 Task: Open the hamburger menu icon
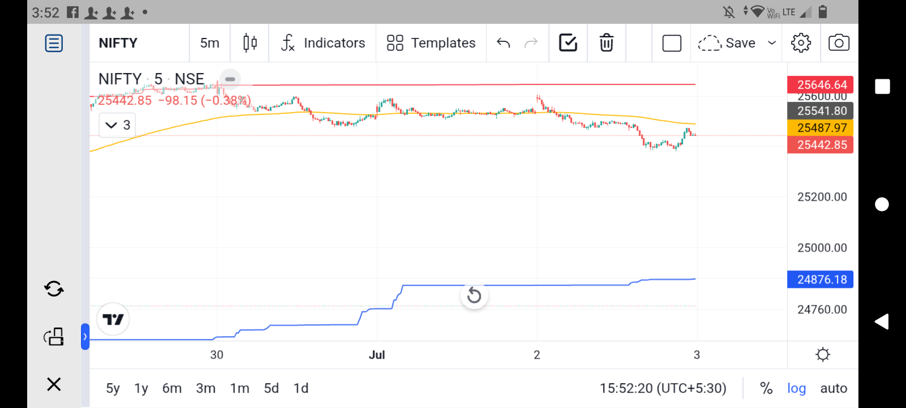point(54,43)
